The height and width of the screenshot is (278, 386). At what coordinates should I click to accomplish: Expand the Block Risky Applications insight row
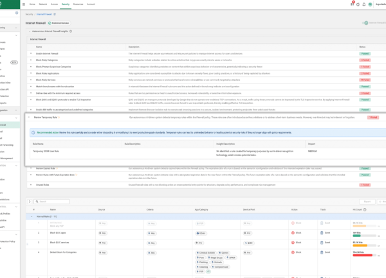point(31,73)
